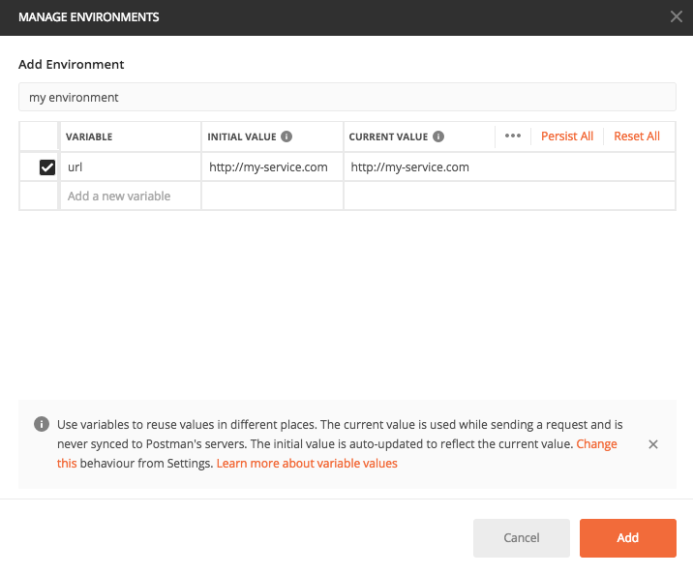This screenshot has height=575, width=693.
Task: Click the Current Value info icon
Action: click(438, 136)
